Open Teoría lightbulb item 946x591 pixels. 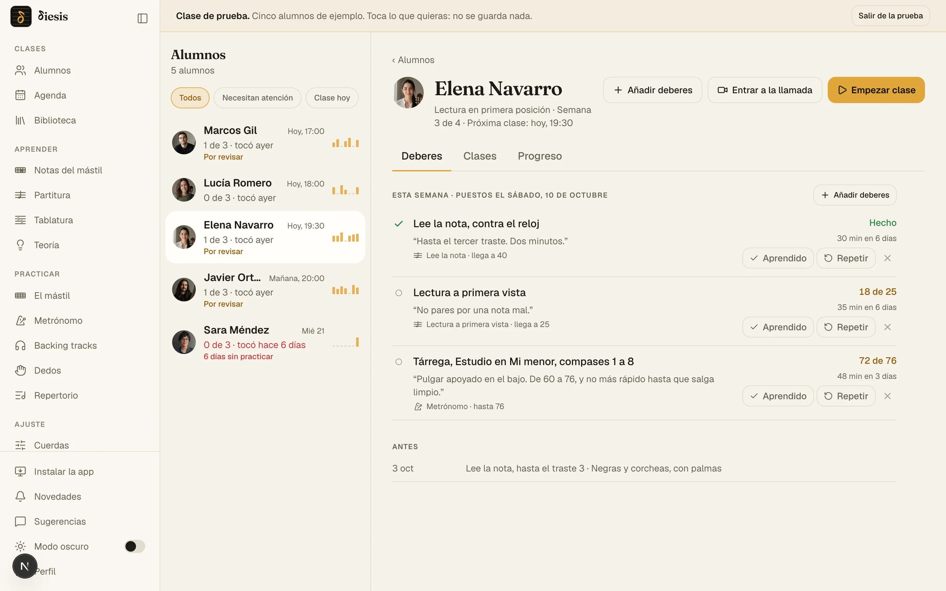point(79,245)
